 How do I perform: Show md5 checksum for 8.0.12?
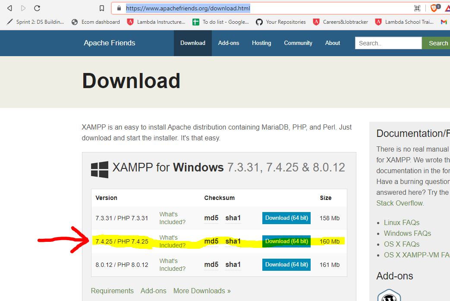(x=211, y=265)
